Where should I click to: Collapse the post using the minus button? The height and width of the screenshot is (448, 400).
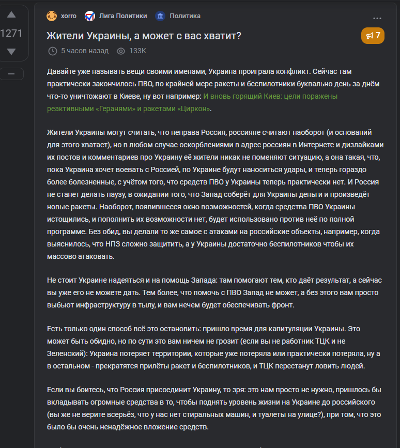coord(11,74)
